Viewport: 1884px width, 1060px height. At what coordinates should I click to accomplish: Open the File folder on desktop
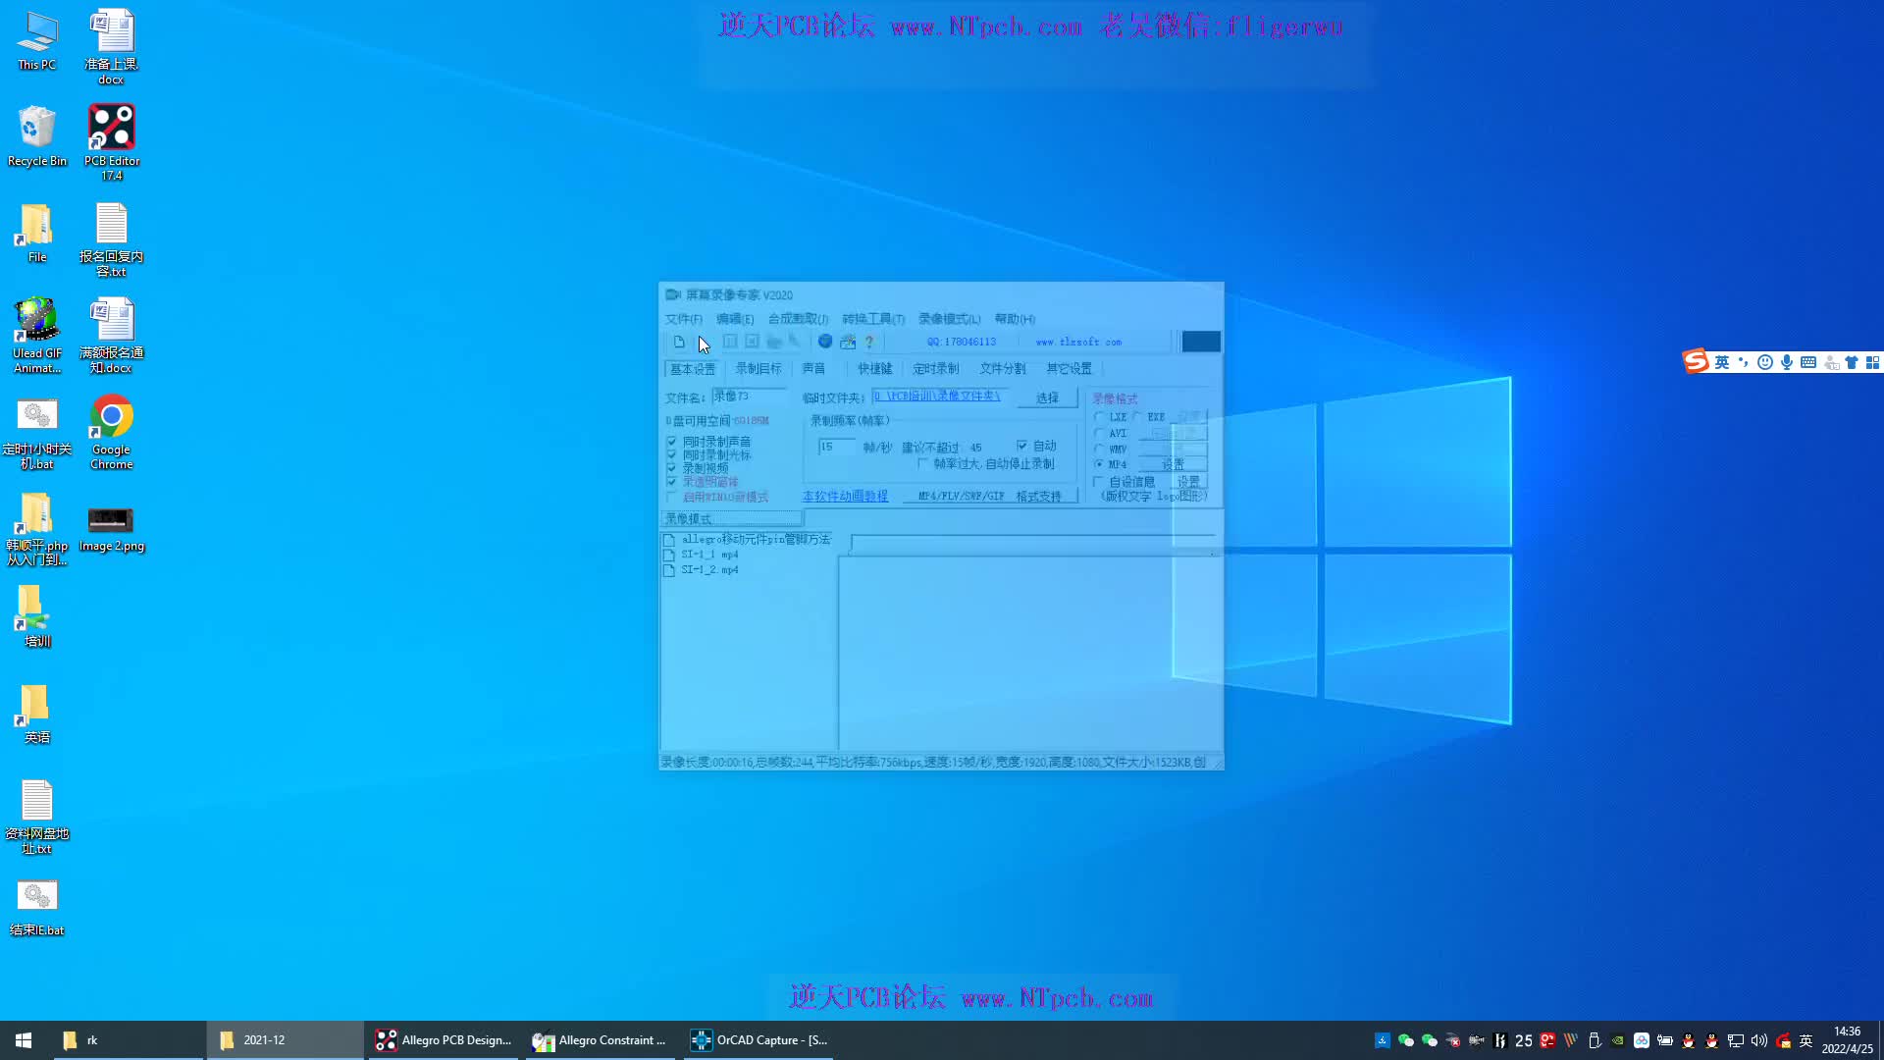[37, 234]
